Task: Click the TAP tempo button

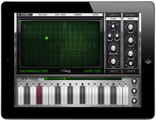Action: (98, 71)
